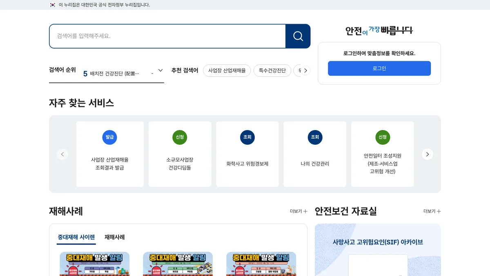Switch to the 재해사례 tab
This screenshot has height=276, width=490.
point(114,237)
